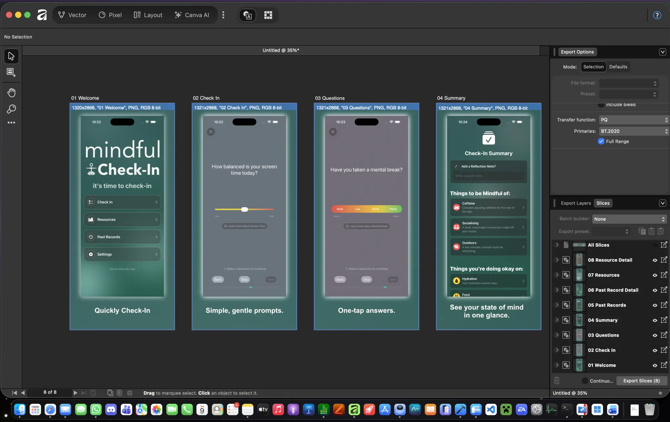Collapse the Slices panel chevron

(x=662, y=203)
